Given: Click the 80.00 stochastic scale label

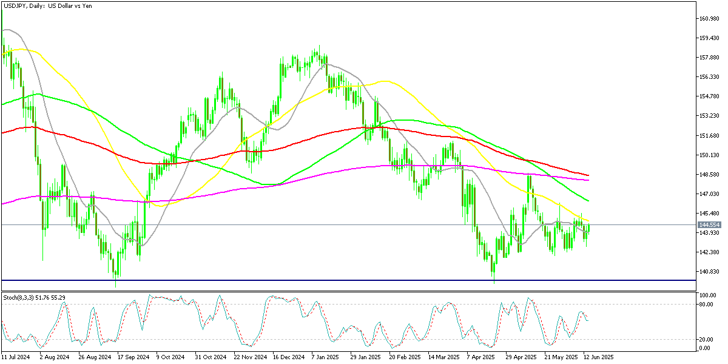Looking at the screenshot, I should 706,304.
